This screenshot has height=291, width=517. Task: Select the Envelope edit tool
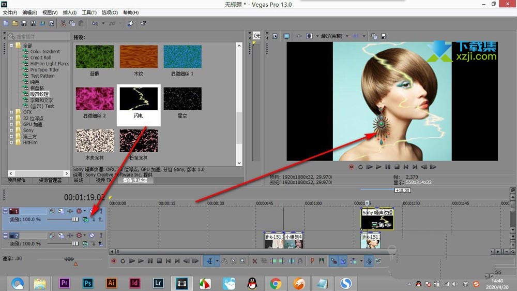coord(224,261)
